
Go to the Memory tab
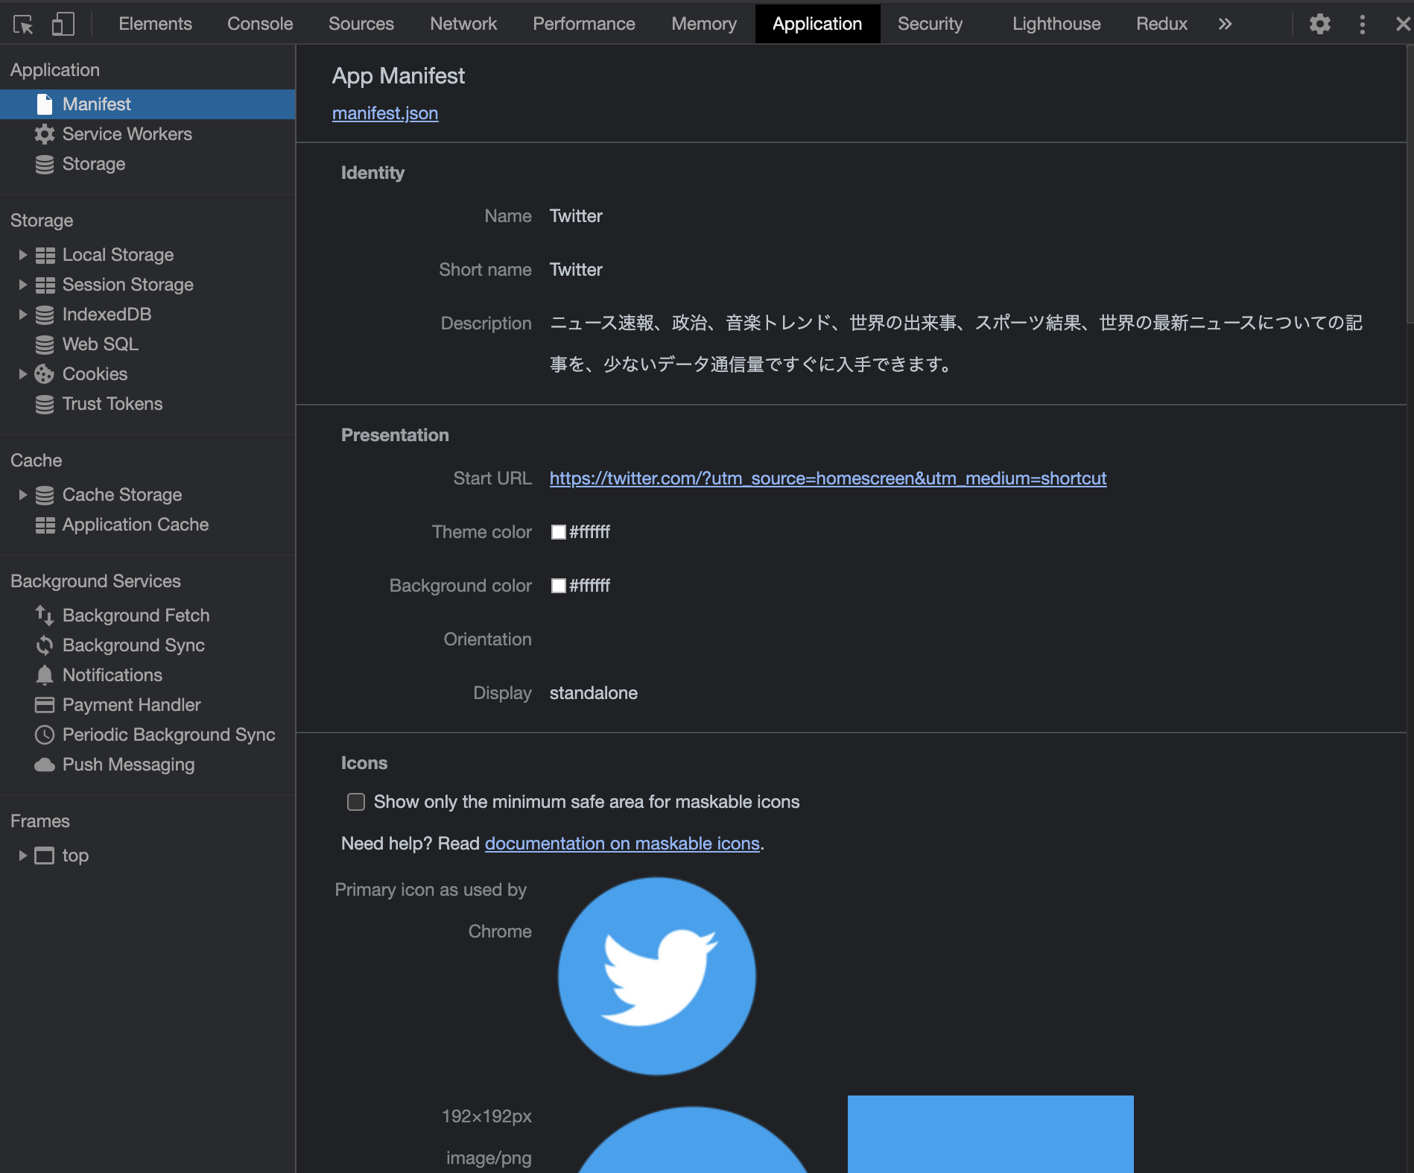pos(704,24)
